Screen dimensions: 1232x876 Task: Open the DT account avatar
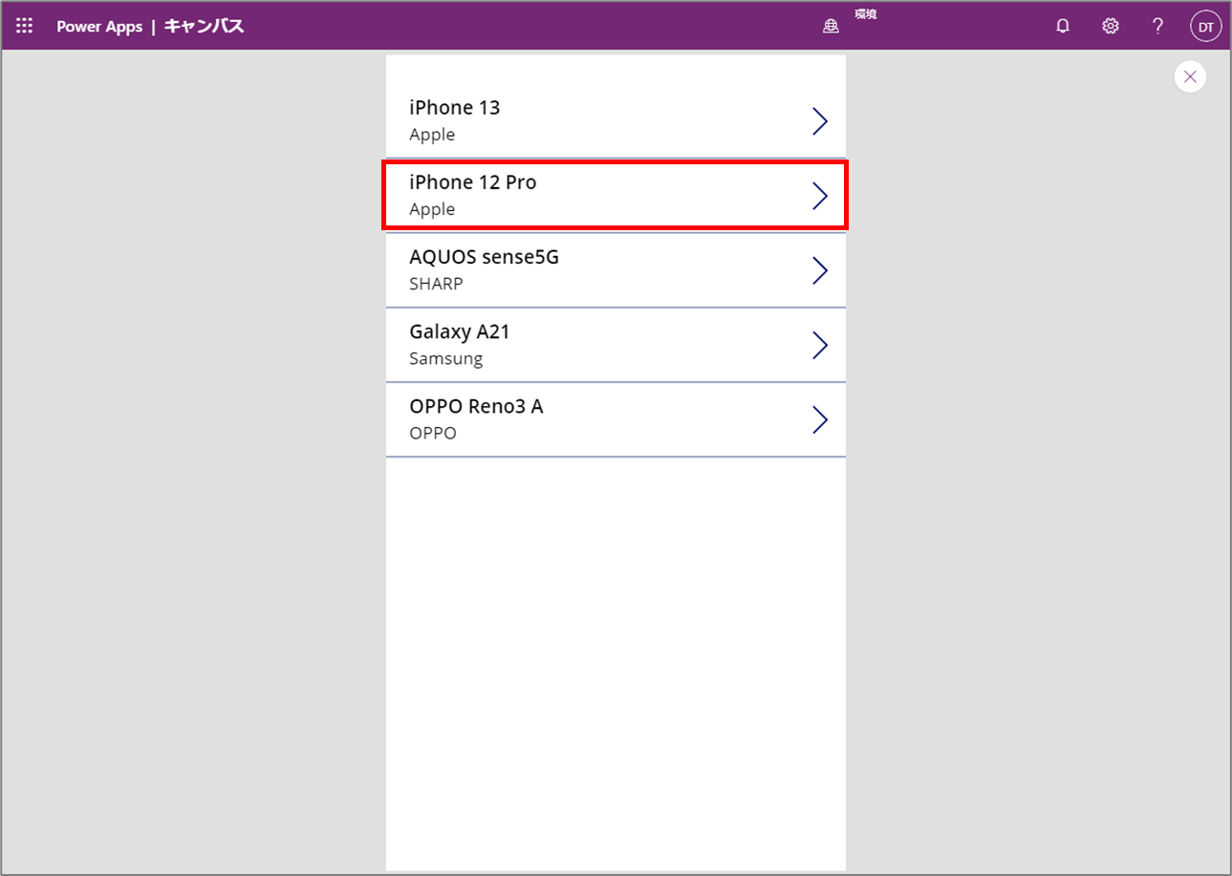[1206, 27]
